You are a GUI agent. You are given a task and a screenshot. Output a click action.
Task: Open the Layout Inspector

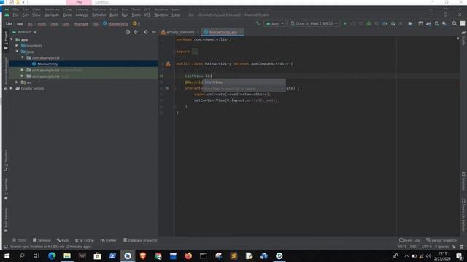(x=441, y=240)
